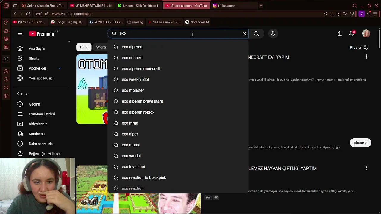The image size is (381, 214).
Task: Open browser downloads icon
Action: click(x=368, y=14)
